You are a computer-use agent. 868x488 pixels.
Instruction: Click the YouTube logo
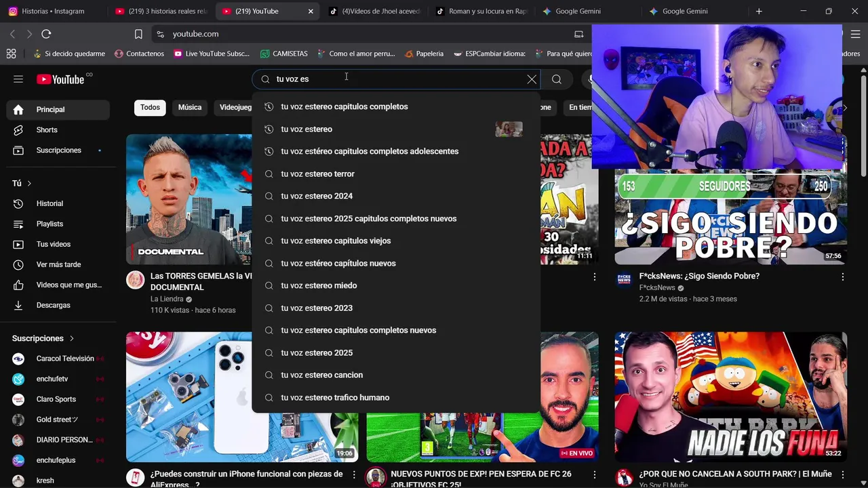click(x=60, y=79)
